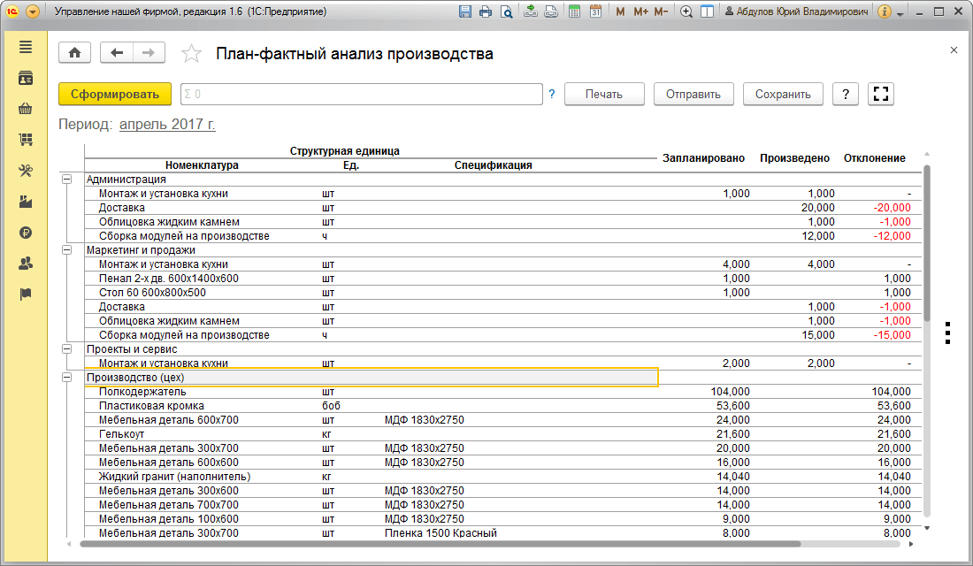This screenshot has width=973, height=566.
Task: Click the report scroll right arrow
Action: [911, 544]
